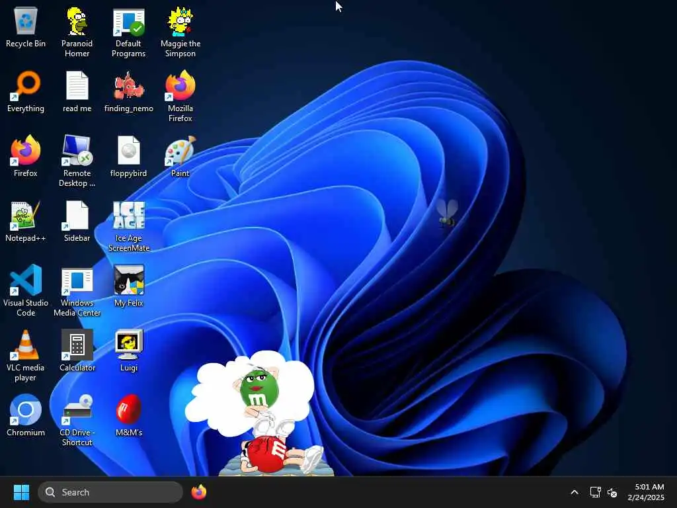Select the Luigi desktop icon
Screen dimensions: 677x508
[x=129, y=351]
